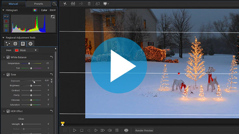
Task: Click the Brightness slider
Action: pyautogui.click(x=31, y=86)
